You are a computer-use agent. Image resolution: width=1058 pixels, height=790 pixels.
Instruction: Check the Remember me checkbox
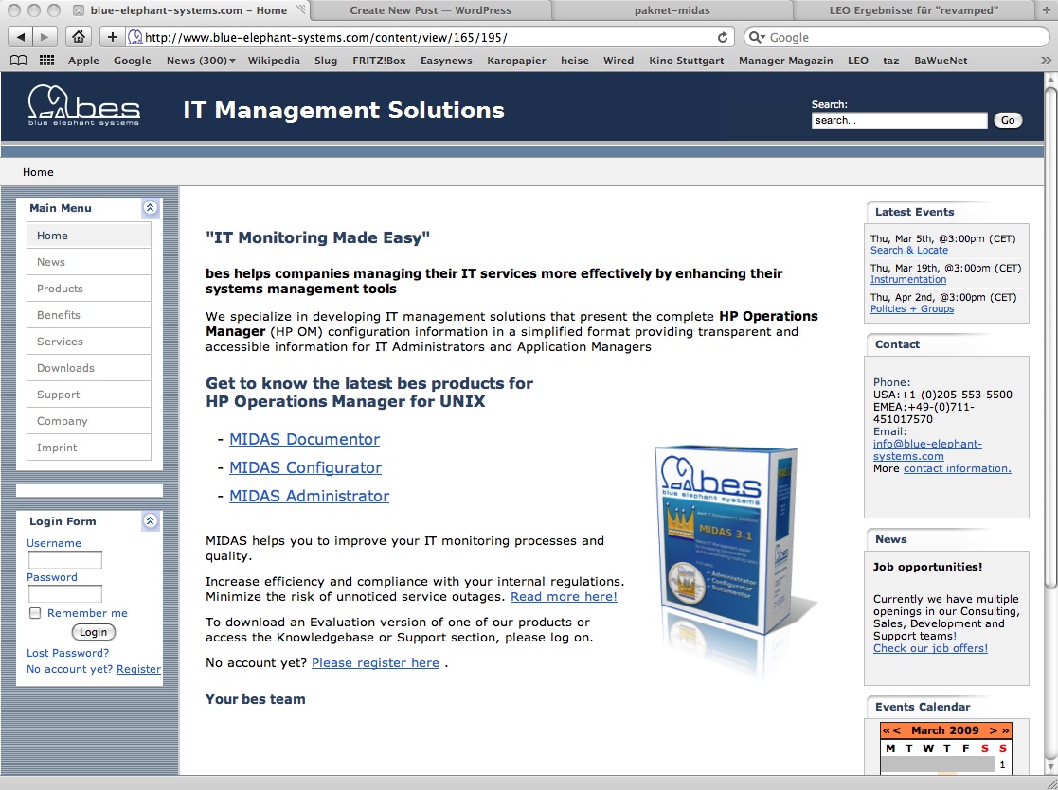pyautogui.click(x=35, y=613)
